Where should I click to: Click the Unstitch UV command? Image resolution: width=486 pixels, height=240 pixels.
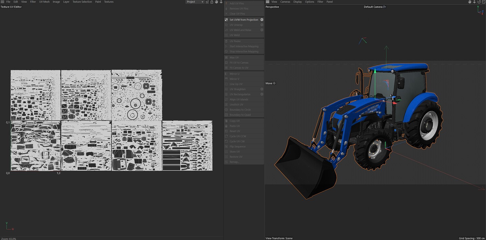tap(244, 105)
